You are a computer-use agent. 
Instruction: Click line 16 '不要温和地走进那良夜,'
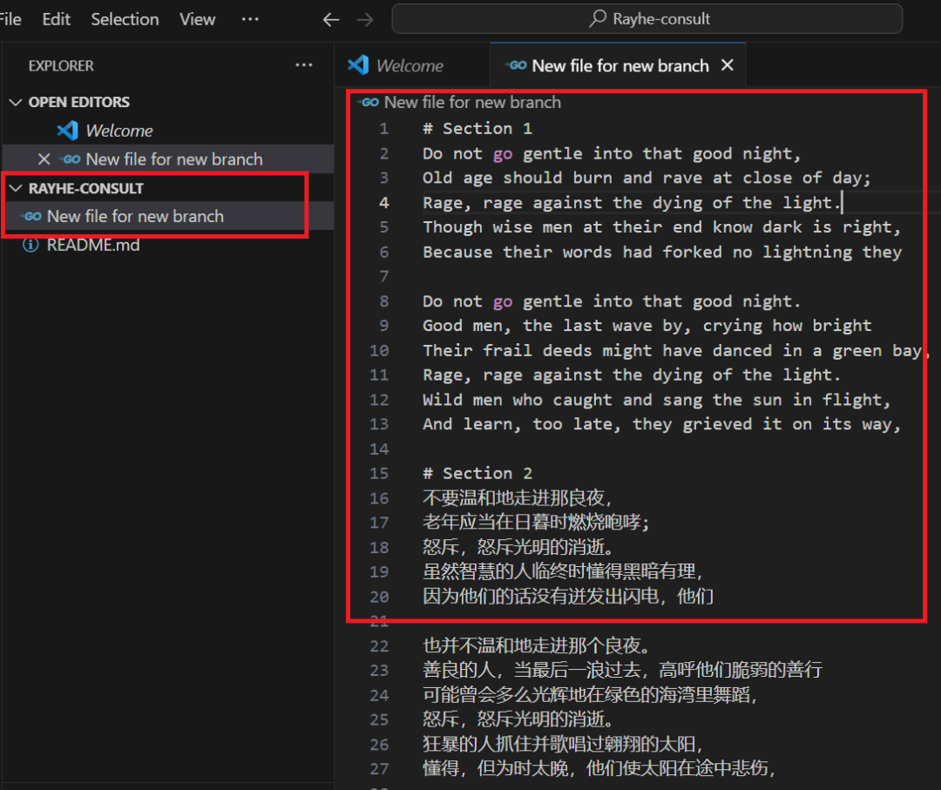(x=518, y=498)
